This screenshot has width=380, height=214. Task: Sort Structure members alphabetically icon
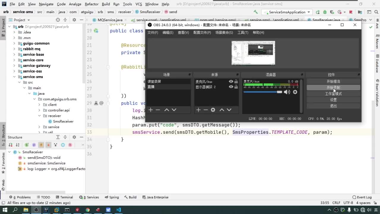[x=18, y=145]
